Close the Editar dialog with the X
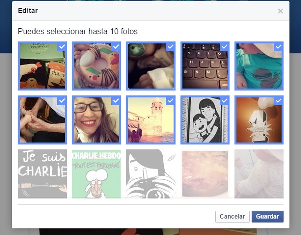The width and height of the screenshot is (301, 235). 280,11
